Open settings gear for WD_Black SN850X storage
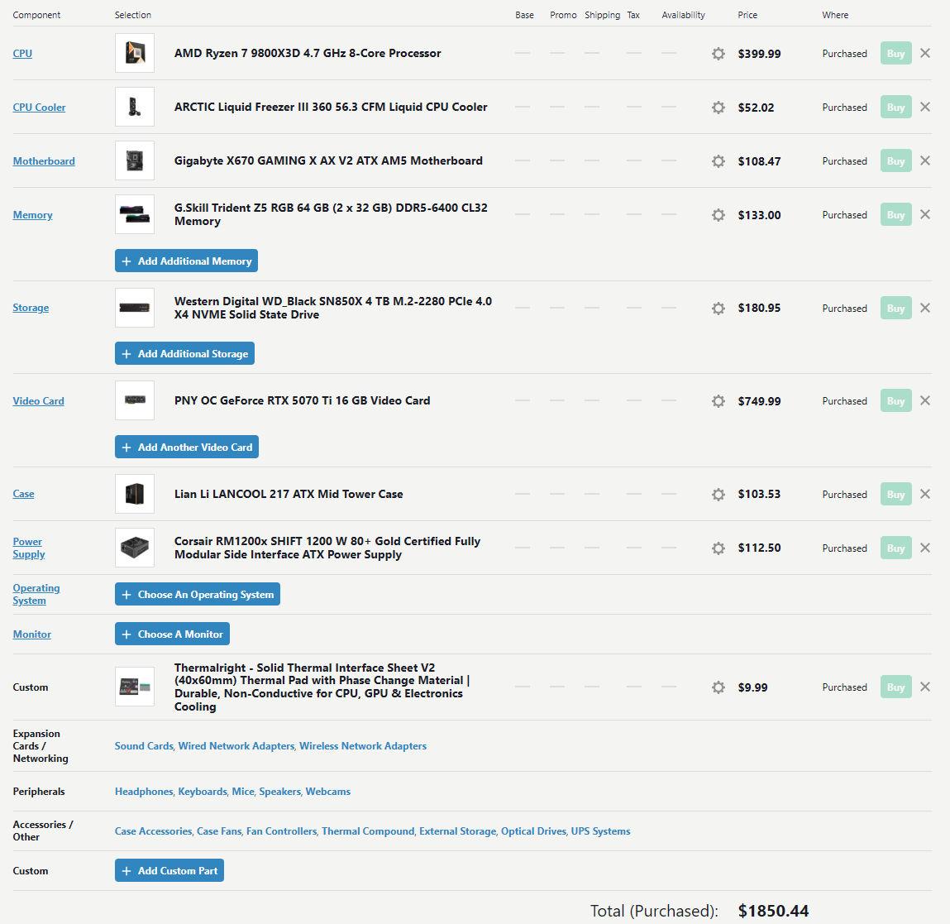 point(718,308)
